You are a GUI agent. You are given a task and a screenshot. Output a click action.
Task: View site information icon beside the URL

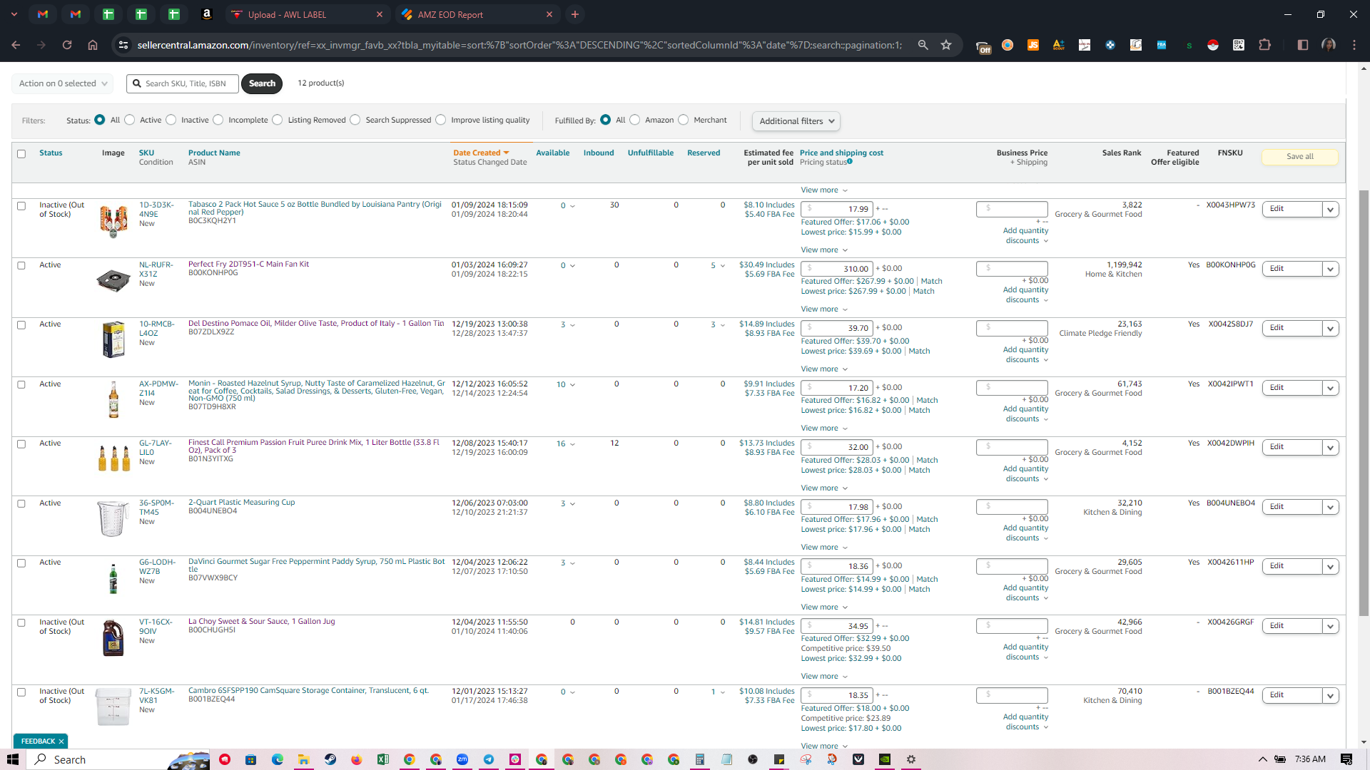pyautogui.click(x=123, y=45)
